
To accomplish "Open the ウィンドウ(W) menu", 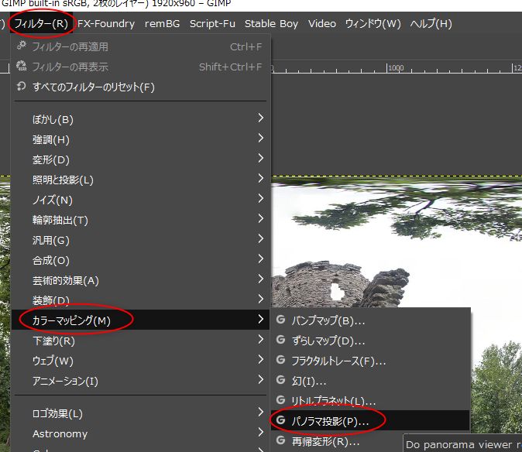I will coord(372,23).
